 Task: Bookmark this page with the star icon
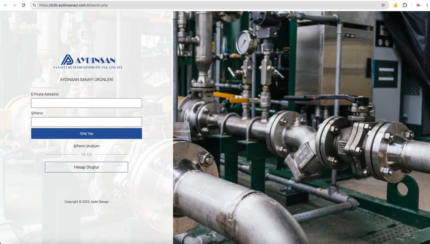pos(383,5)
